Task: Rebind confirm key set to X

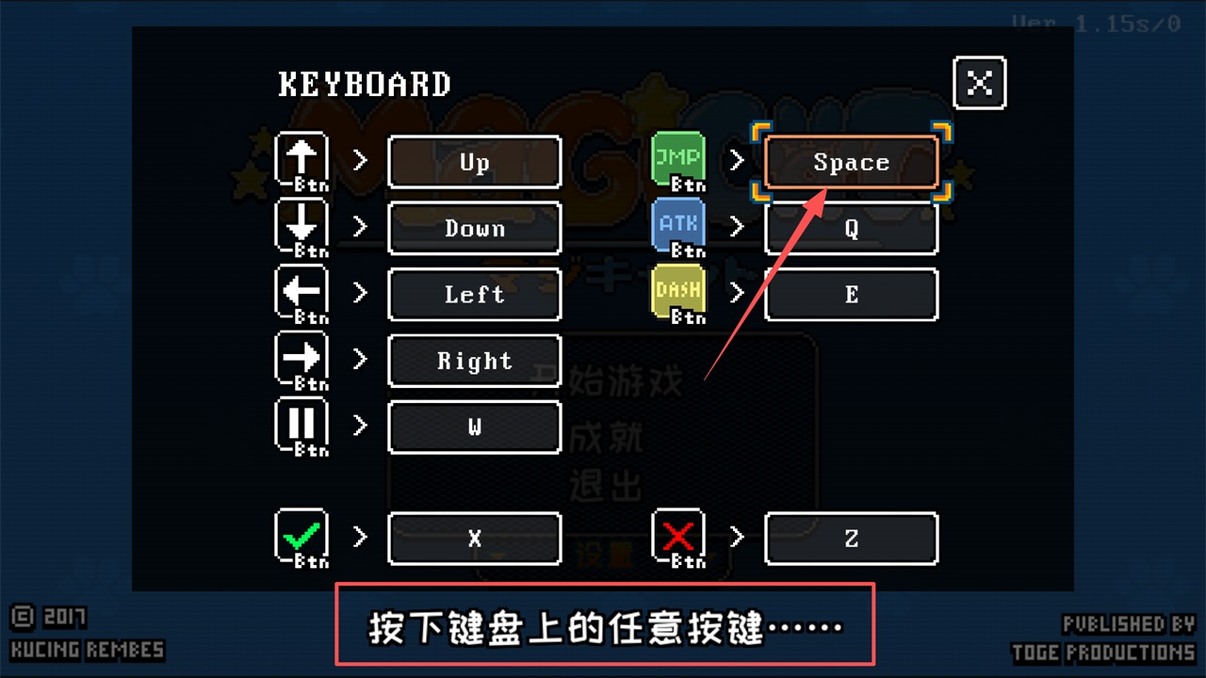Action: click(x=475, y=539)
